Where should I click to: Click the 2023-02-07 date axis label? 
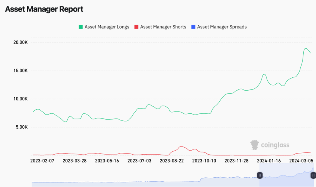42,161
